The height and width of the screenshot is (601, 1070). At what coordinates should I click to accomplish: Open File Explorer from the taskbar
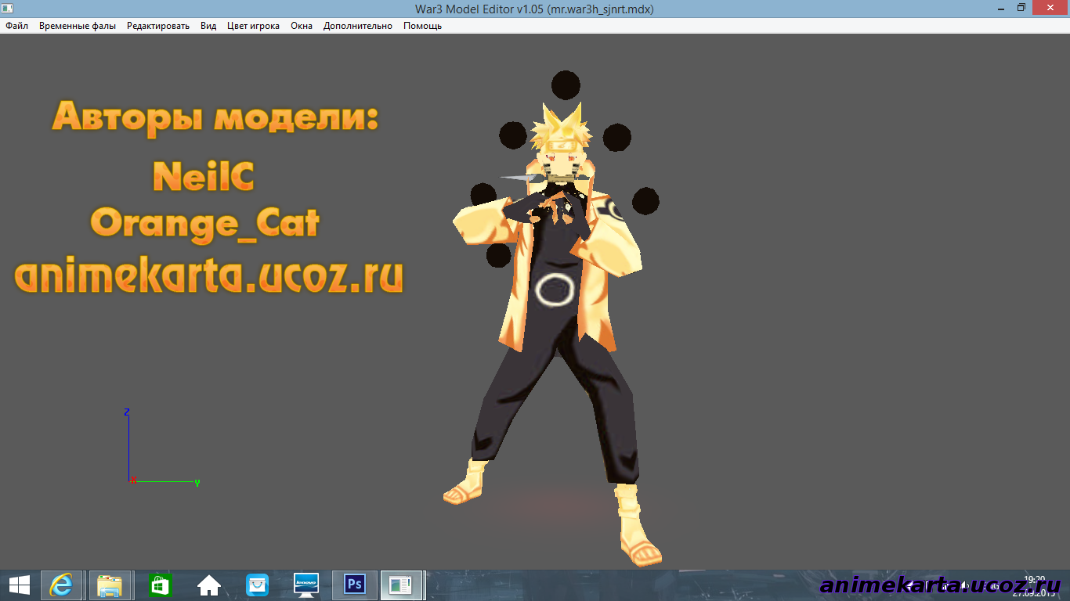pyautogui.click(x=110, y=585)
